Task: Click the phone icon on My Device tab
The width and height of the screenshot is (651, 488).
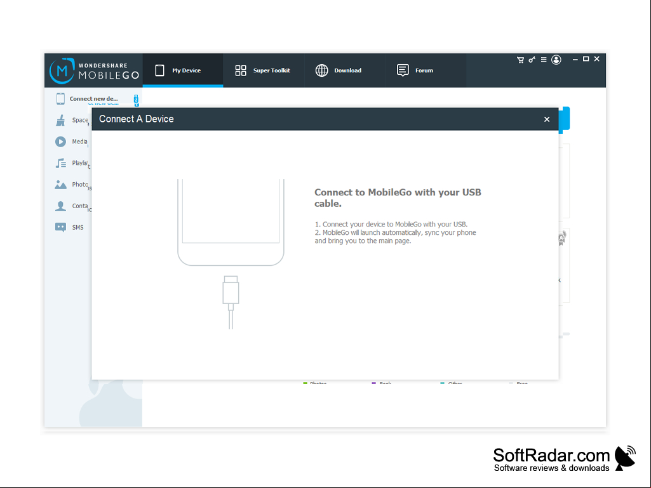Action: (160, 70)
